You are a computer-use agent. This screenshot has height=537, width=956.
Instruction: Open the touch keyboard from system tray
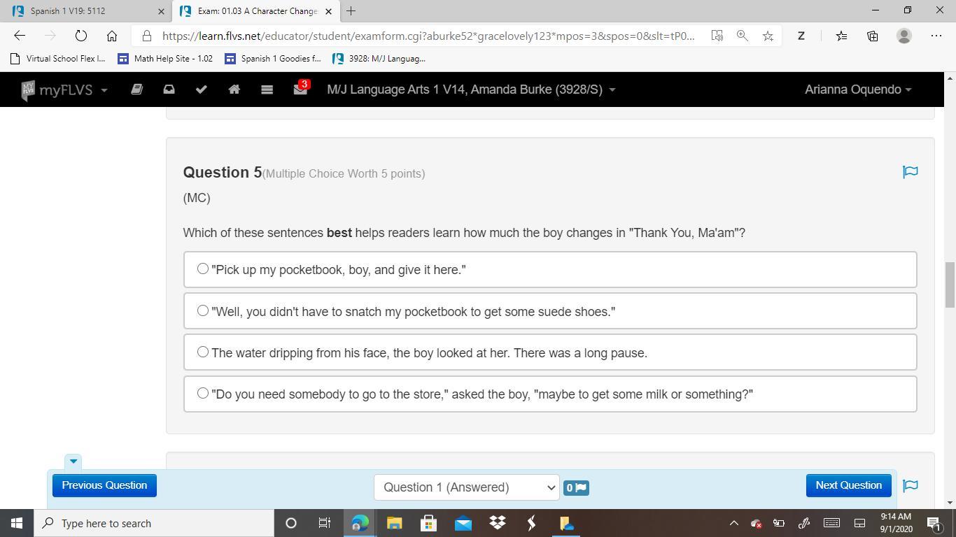pos(831,523)
